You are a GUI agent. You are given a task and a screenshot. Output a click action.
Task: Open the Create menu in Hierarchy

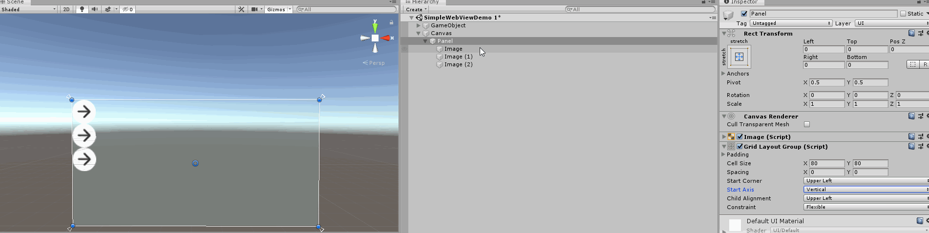(x=416, y=9)
